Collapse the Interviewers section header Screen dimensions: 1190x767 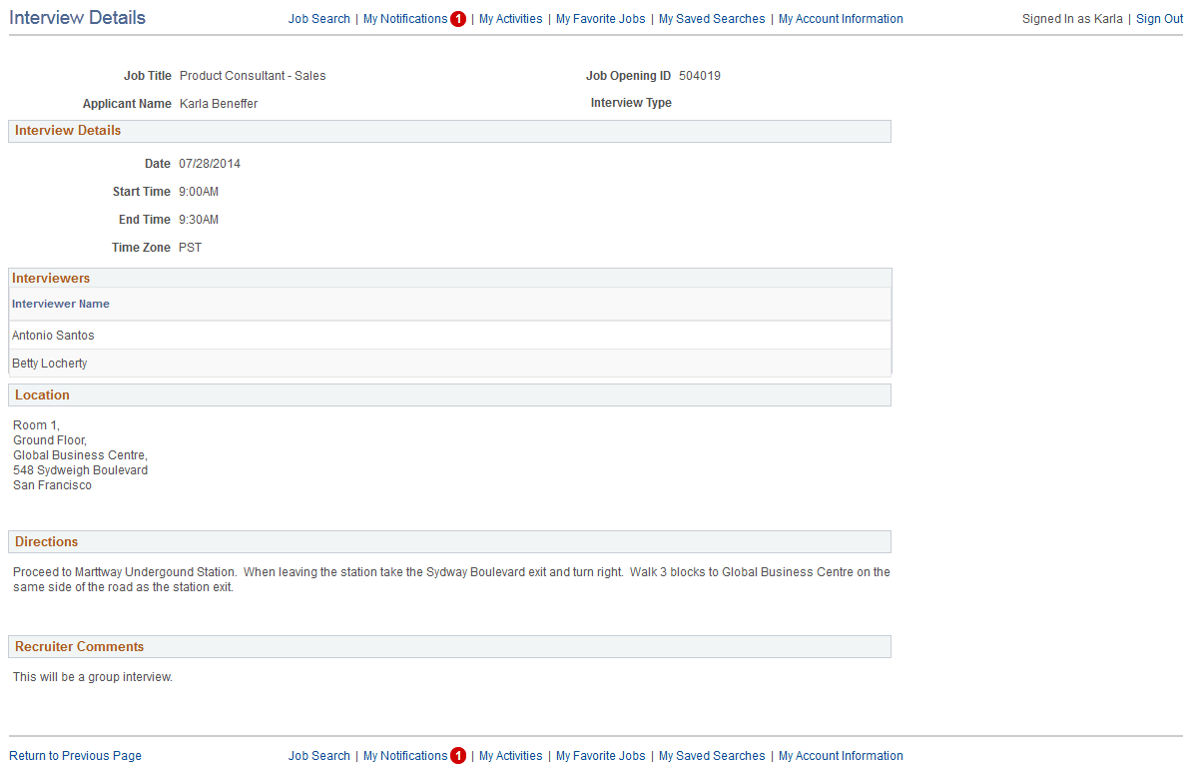tap(51, 278)
